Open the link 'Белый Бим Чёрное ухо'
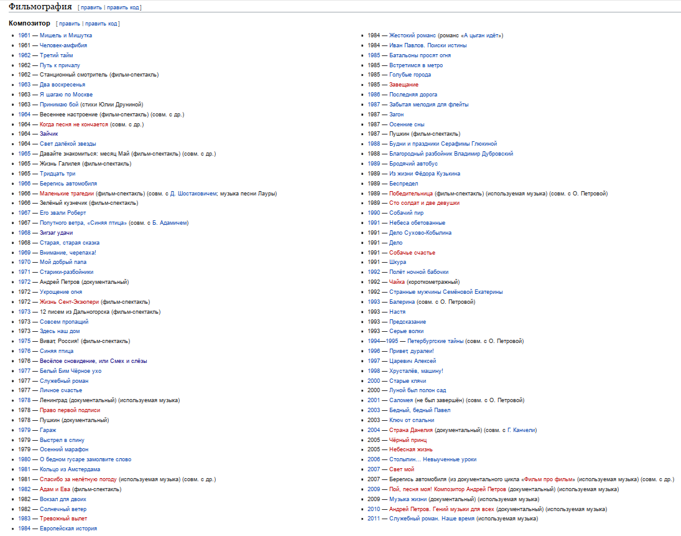The height and width of the screenshot is (536, 681). coord(71,371)
